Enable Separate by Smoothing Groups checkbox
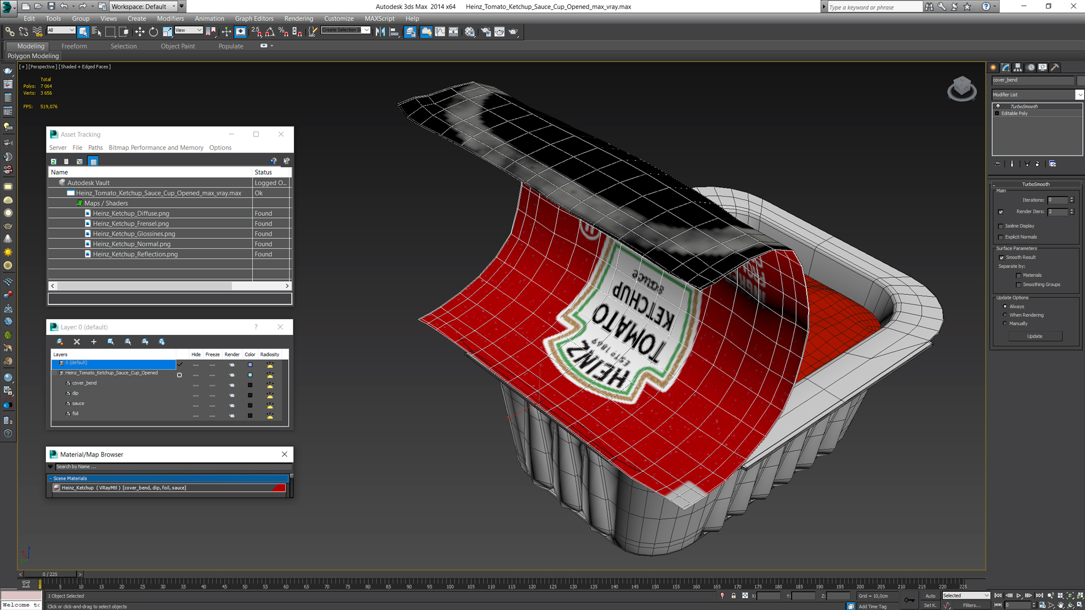This screenshot has height=610, width=1085. pos(1018,285)
